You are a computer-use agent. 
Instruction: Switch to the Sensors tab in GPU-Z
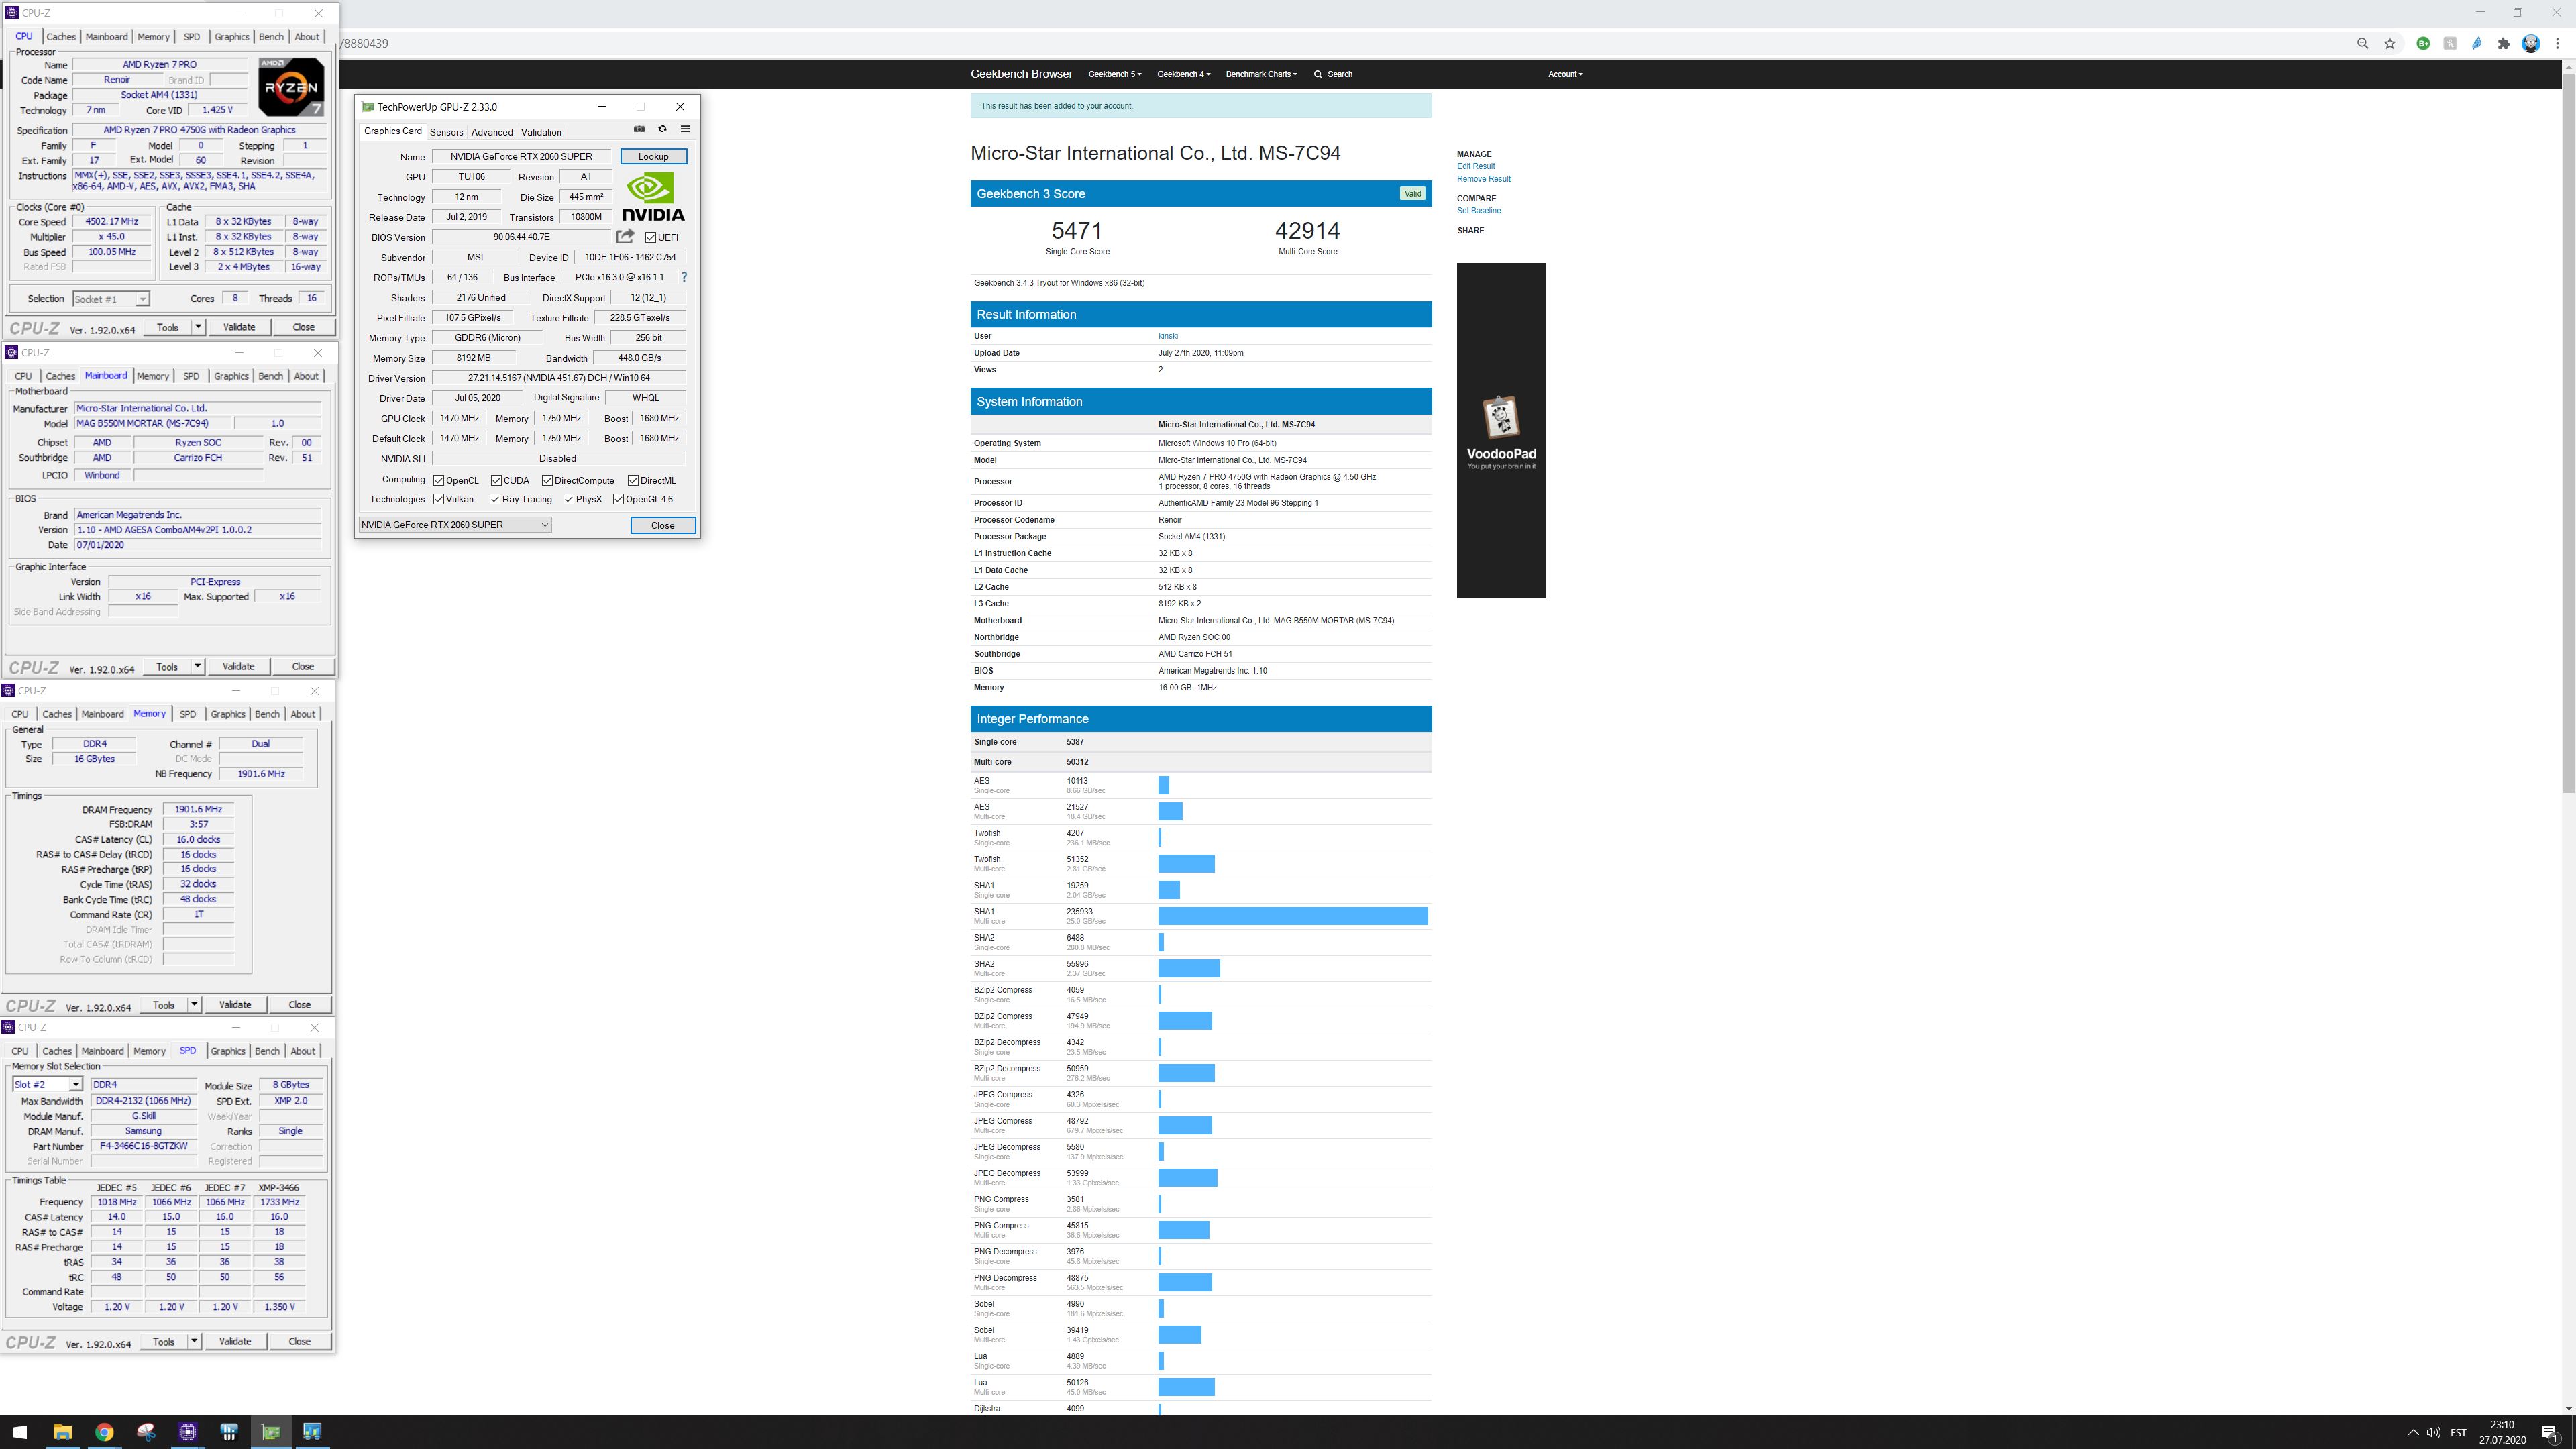point(446,132)
